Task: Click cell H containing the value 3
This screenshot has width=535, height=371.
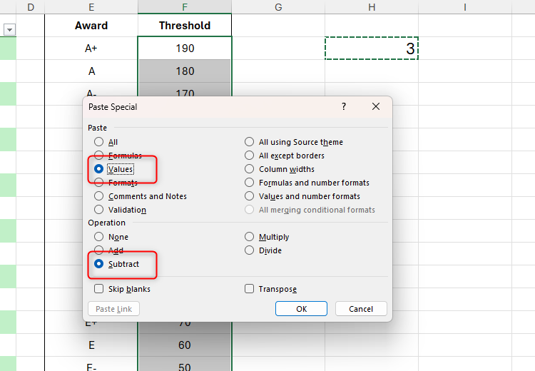Action: tap(371, 49)
